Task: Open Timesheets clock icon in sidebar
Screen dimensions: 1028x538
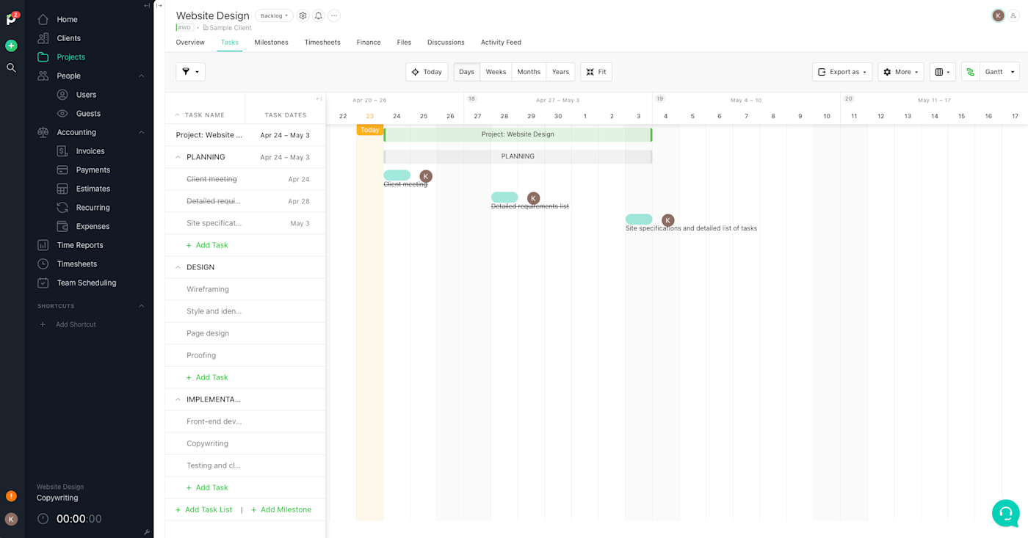Action: (43, 264)
